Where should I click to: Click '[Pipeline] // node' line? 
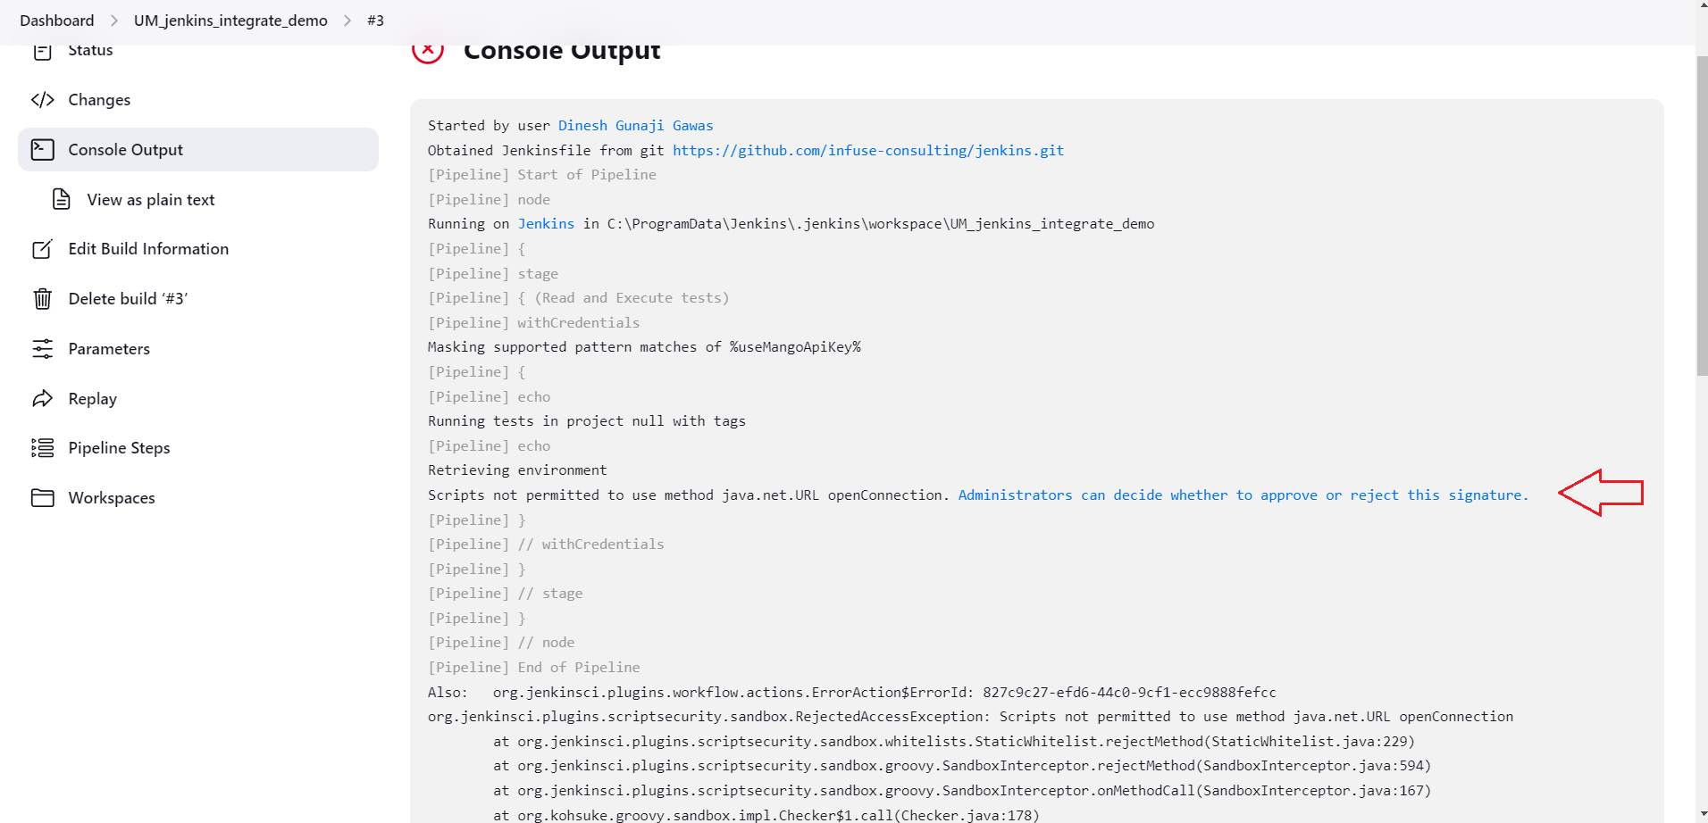501,643
